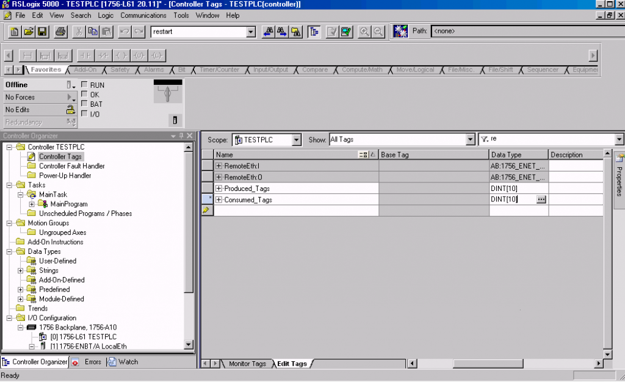Toggle the BAT status checkbox

pos(85,104)
